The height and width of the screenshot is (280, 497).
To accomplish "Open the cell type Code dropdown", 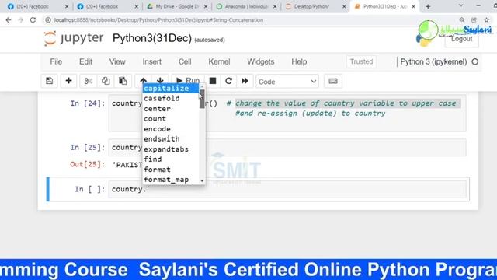I will coord(287,82).
